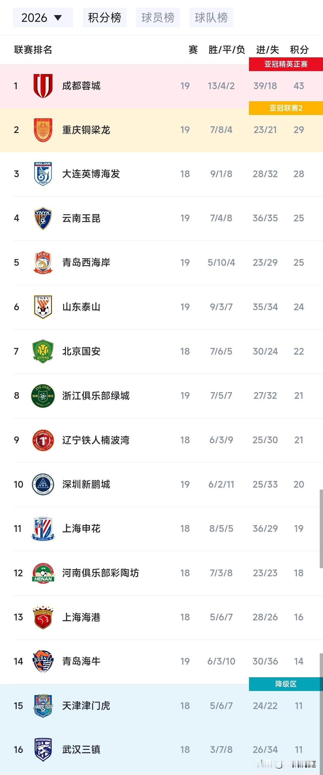Select the 积分榜 tab

[x=105, y=18]
